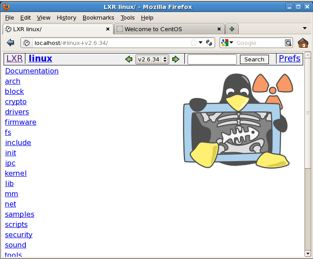The image size is (313, 259).
Task: Open the Edit menu
Action: (25, 18)
